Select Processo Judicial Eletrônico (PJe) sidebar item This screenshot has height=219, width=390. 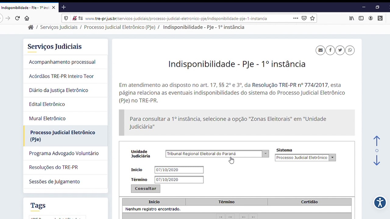click(x=66, y=136)
